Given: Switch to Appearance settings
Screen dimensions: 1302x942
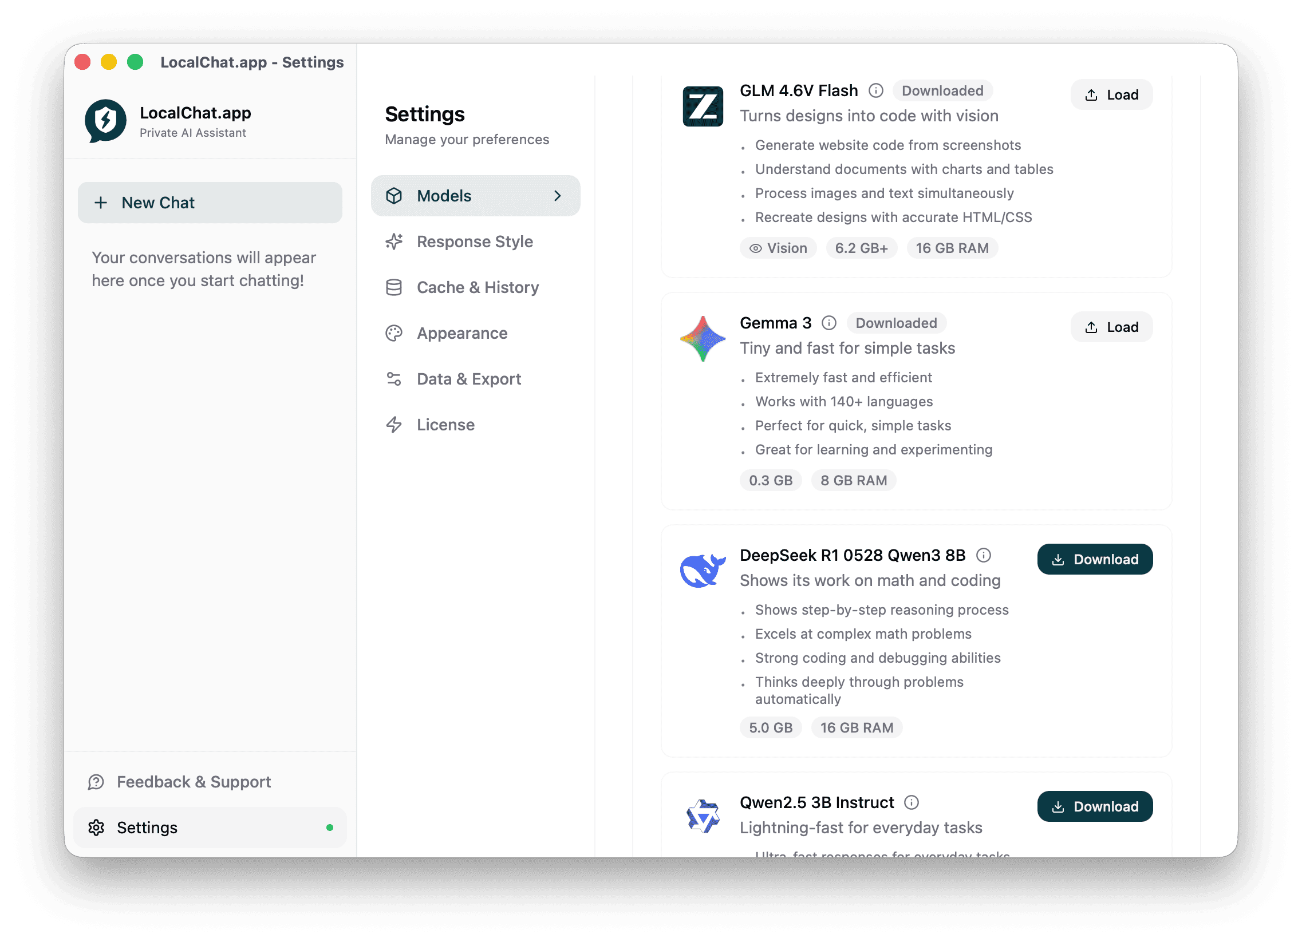Looking at the screenshot, I should 461,333.
